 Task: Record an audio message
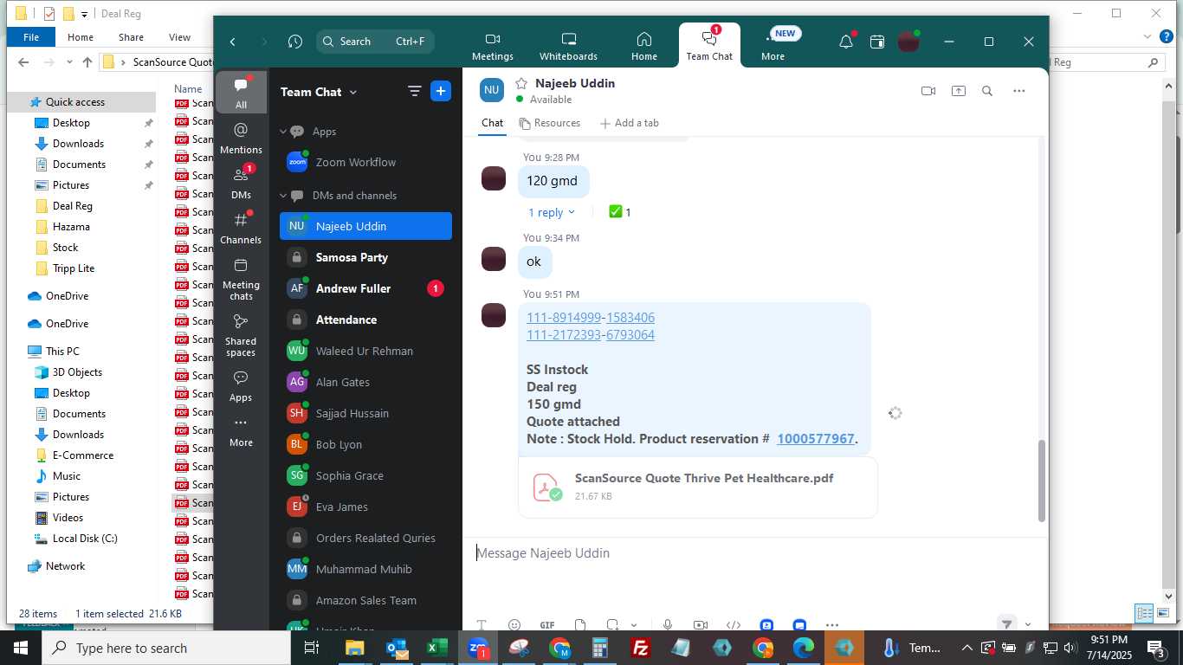(668, 625)
